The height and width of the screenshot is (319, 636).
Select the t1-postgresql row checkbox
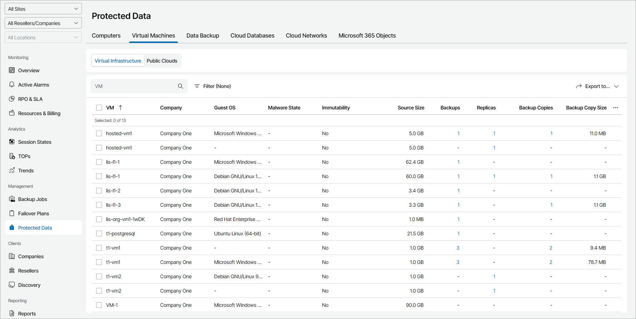99,234
